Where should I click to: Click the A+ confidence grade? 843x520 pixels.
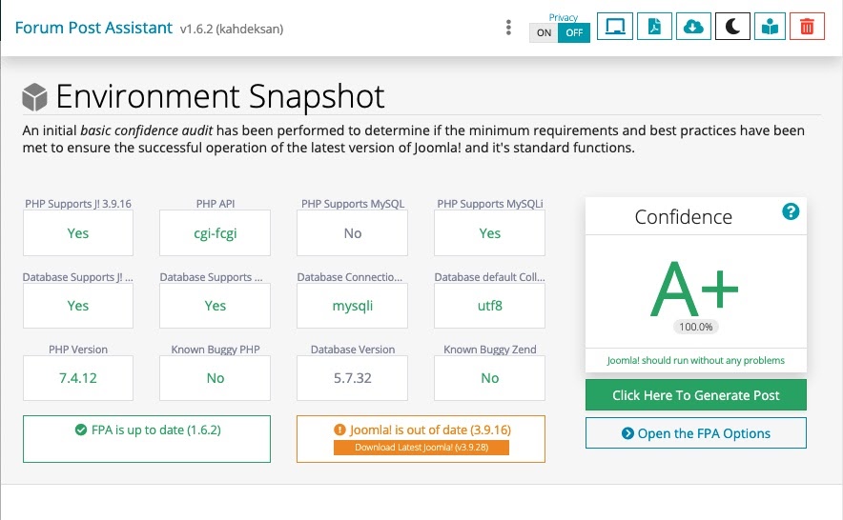(x=695, y=288)
